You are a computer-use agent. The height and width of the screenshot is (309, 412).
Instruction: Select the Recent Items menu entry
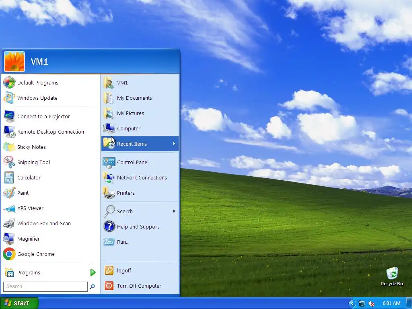click(x=140, y=144)
